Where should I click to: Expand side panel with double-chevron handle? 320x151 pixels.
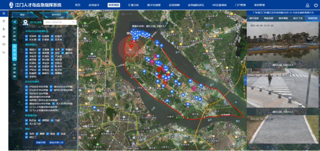(x=245, y=80)
